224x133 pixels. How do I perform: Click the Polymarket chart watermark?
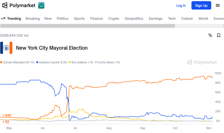[202, 62]
